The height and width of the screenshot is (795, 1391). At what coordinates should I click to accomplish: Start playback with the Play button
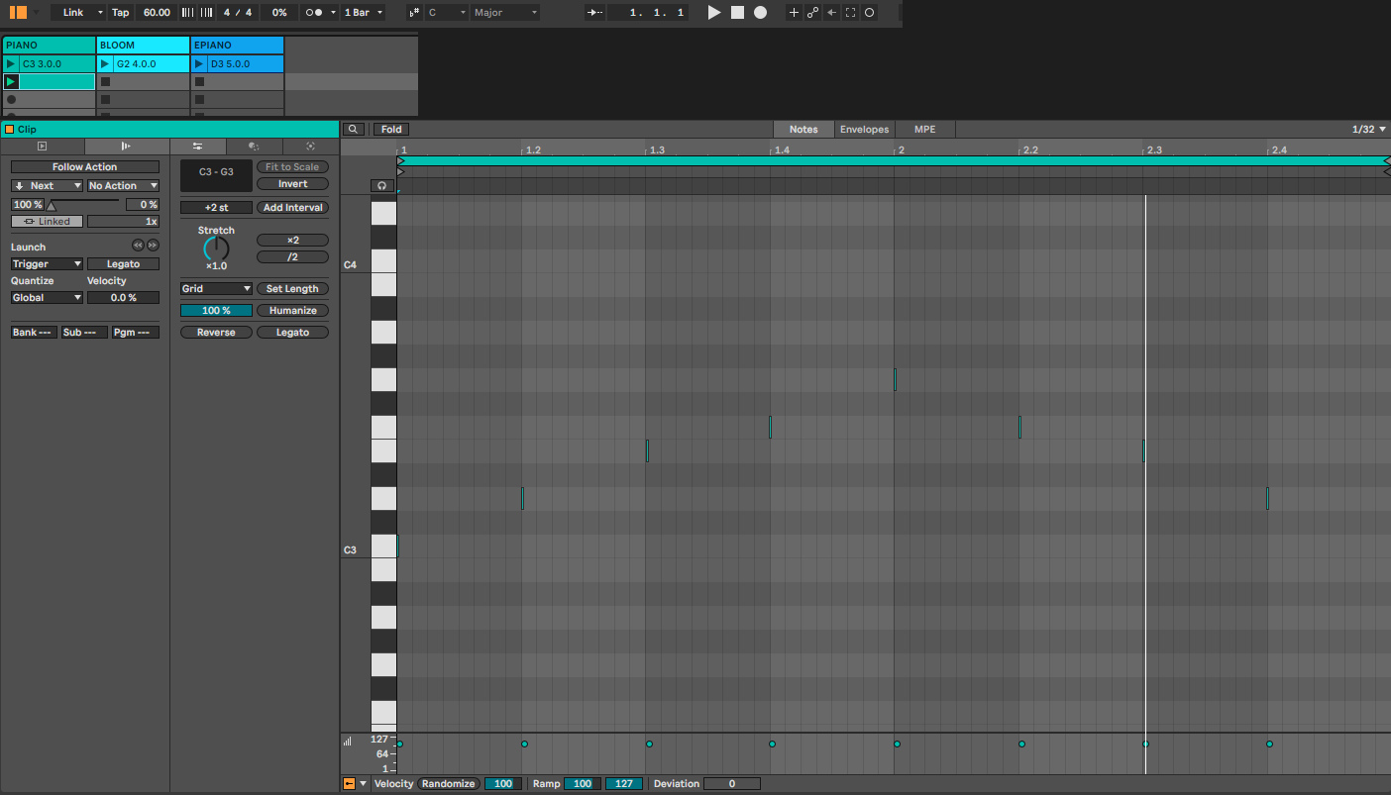(714, 12)
